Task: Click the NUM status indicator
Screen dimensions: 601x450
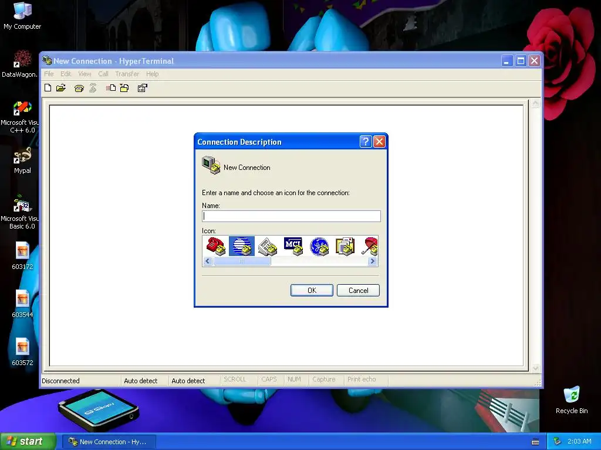Action: pyautogui.click(x=294, y=379)
